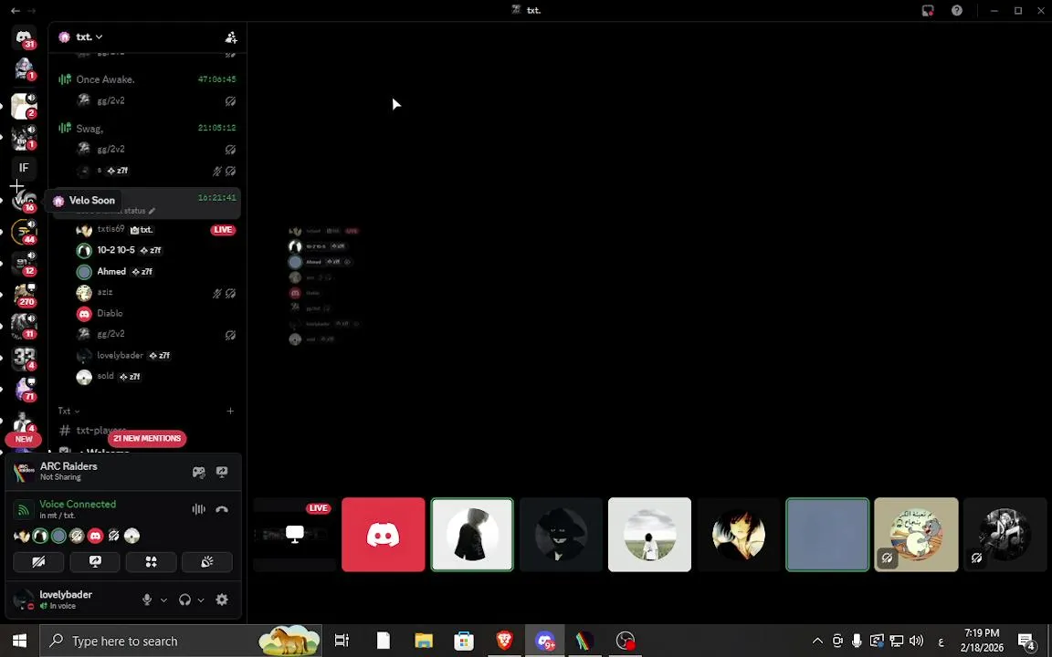Click taskbar search box
Screen dimensions: 1052x657
[x=181, y=641]
